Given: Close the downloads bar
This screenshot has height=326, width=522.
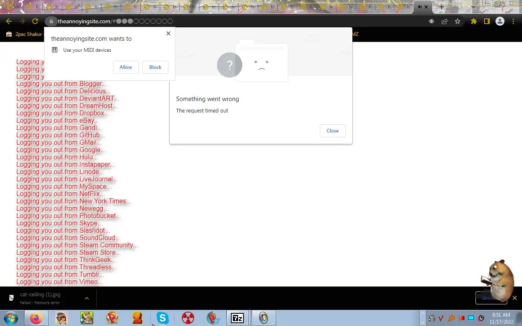Looking at the screenshot, I should click(514, 298).
